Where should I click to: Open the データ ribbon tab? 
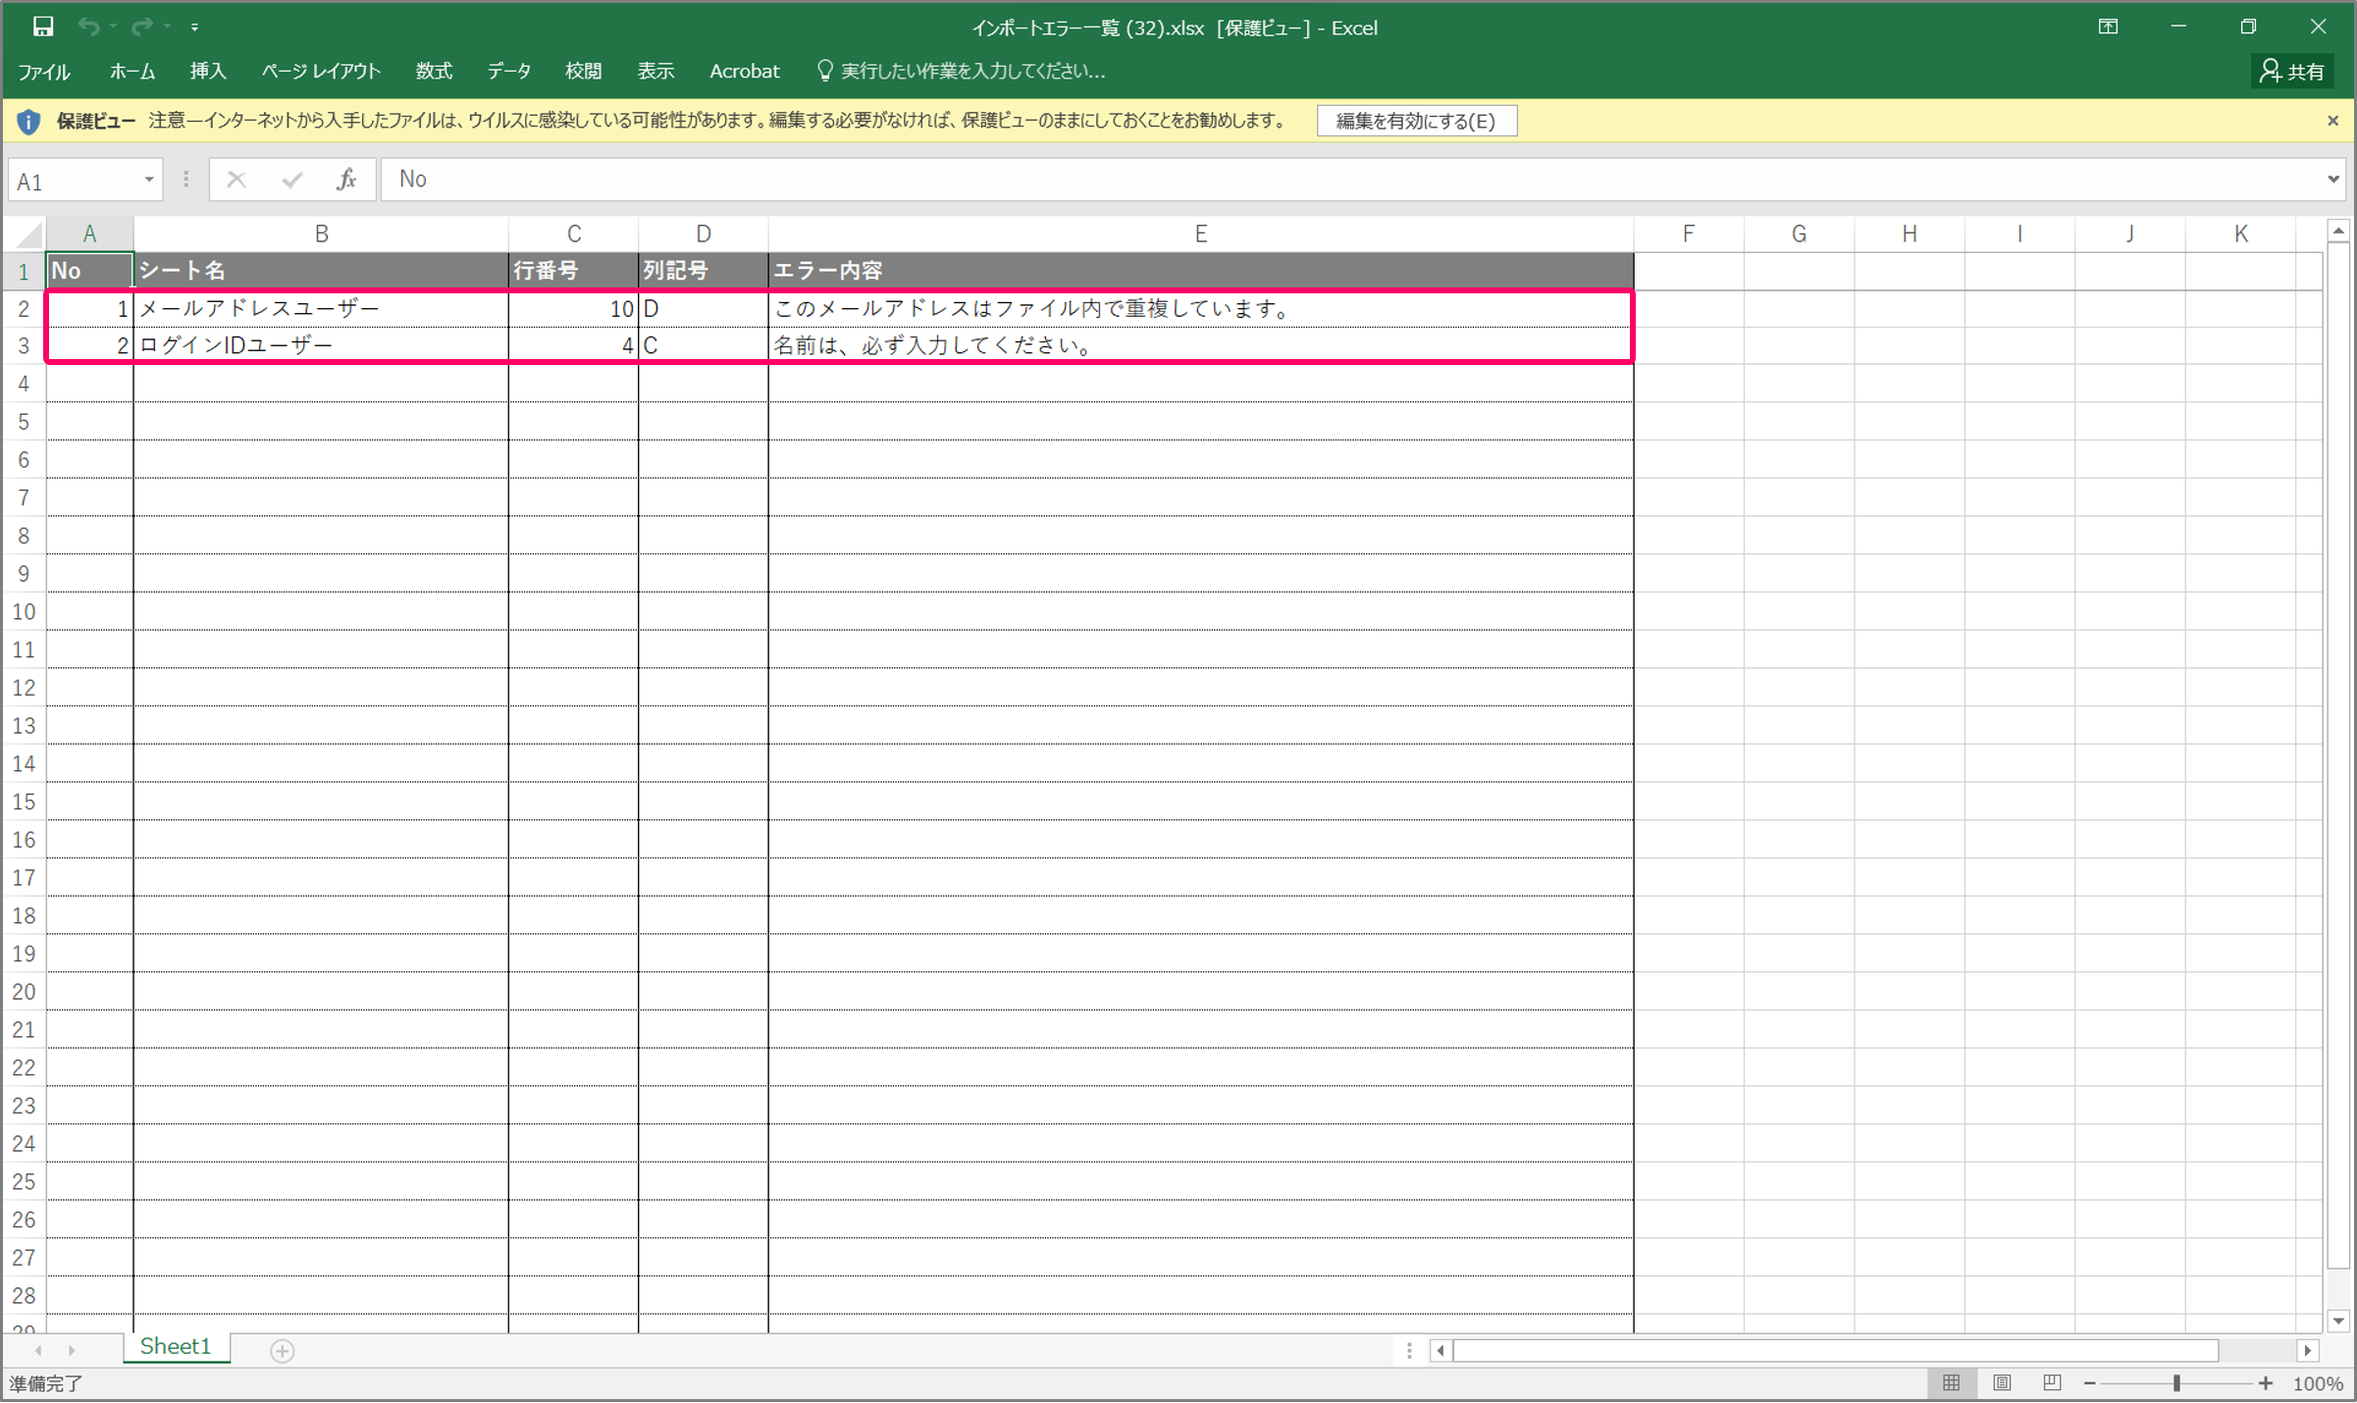(x=508, y=71)
